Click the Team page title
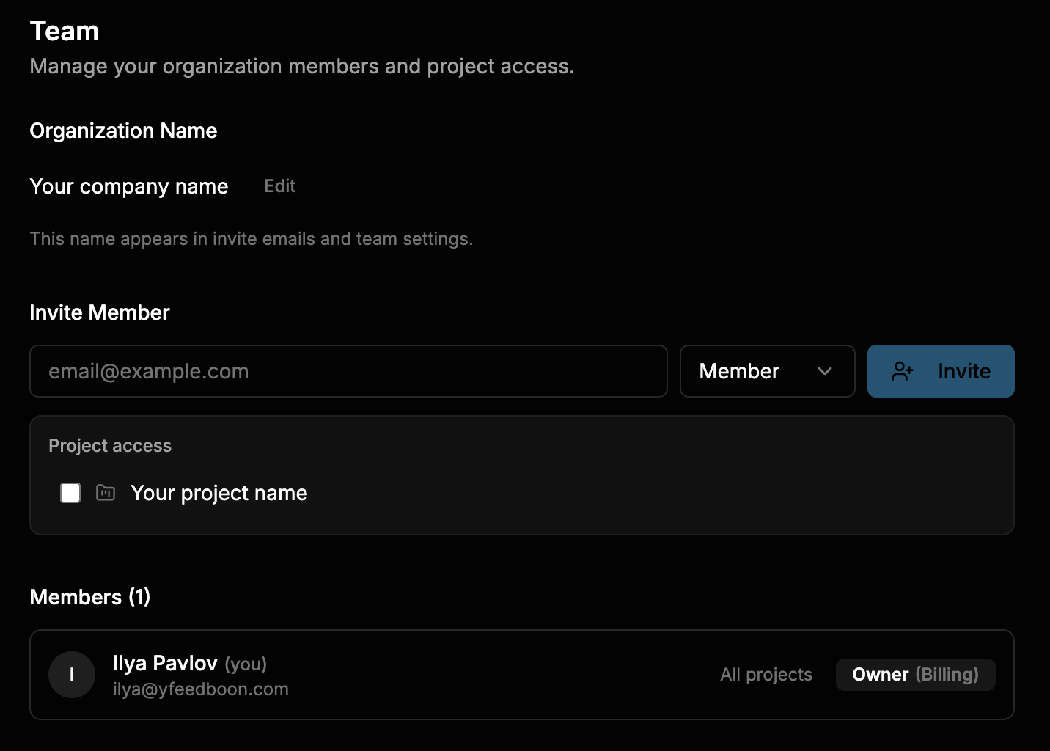Viewport: 1050px width, 751px height. (64, 31)
